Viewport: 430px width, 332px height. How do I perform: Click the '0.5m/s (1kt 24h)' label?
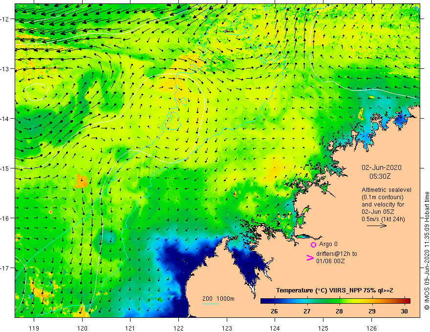[x=383, y=219]
